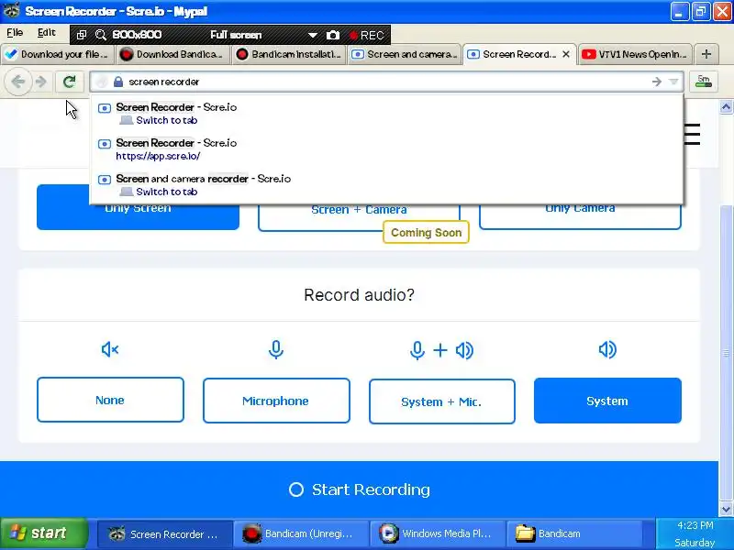734x550 pixels.
Task: Open Windows Media Player taskbar item
Action: point(438,534)
